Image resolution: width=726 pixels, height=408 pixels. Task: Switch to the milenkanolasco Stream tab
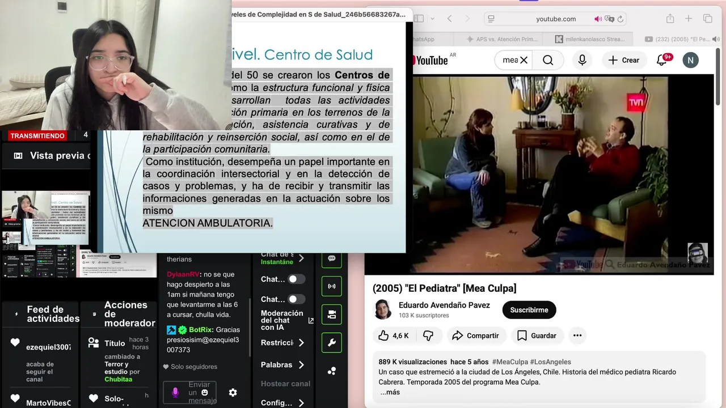pos(590,39)
